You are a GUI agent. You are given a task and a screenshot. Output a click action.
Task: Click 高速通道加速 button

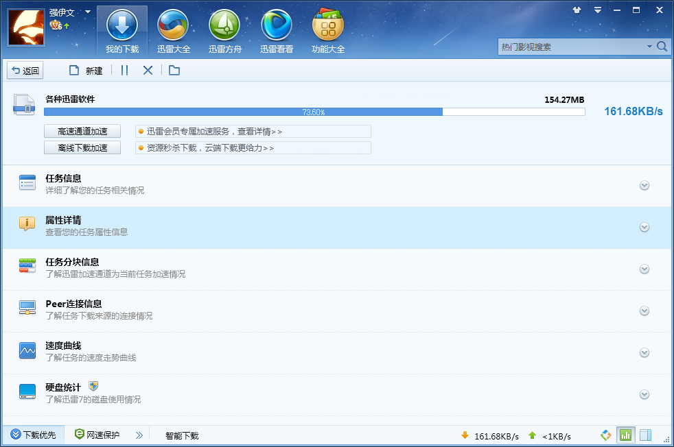tap(82, 132)
